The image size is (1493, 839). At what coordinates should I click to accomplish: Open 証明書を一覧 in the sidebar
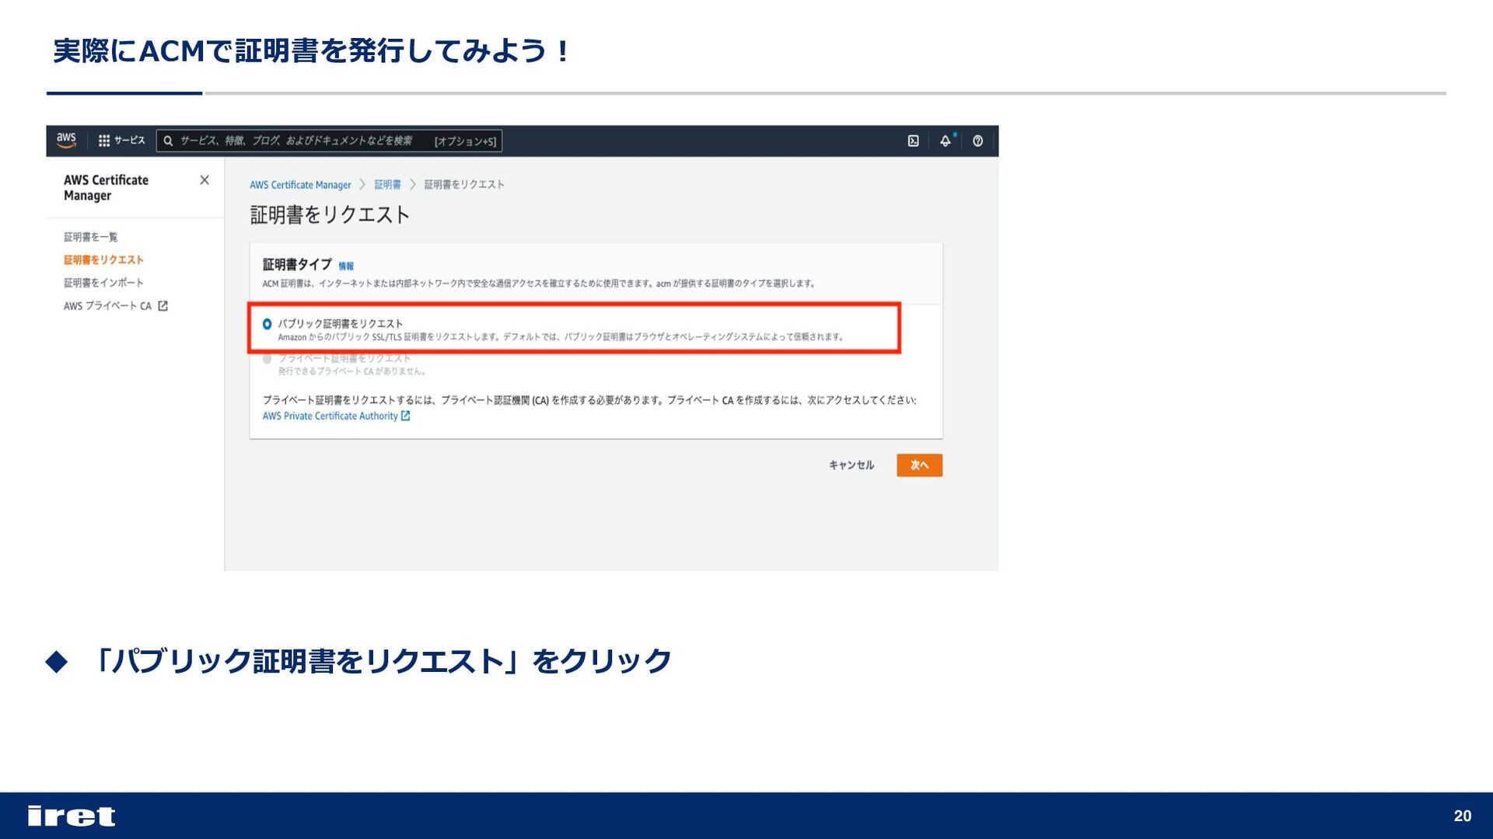click(91, 237)
